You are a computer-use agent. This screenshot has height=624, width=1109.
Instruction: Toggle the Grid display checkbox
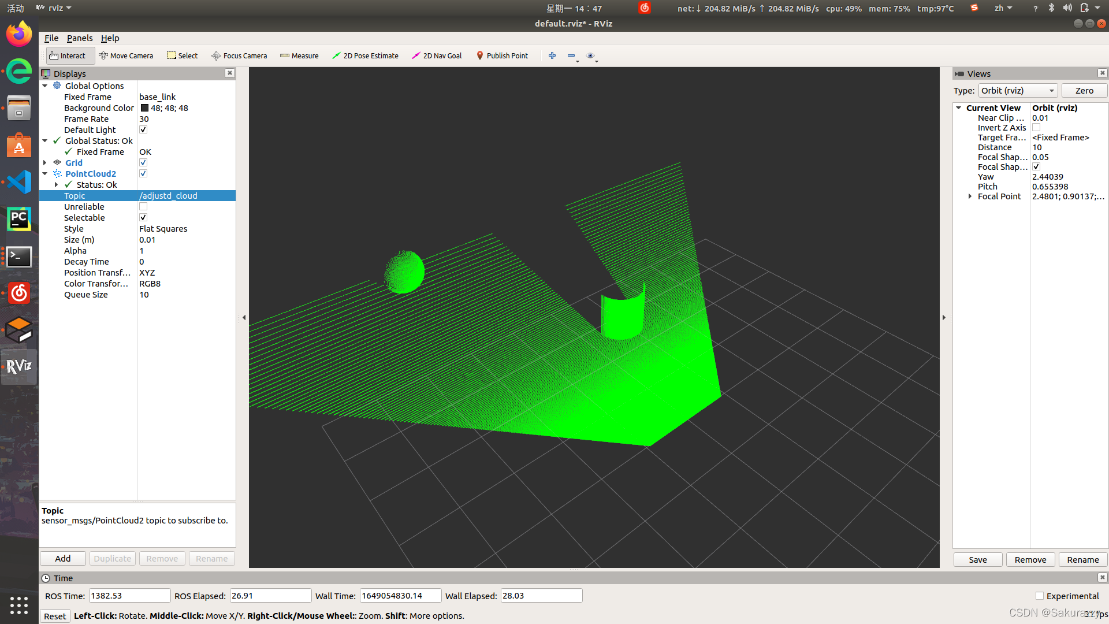143,163
